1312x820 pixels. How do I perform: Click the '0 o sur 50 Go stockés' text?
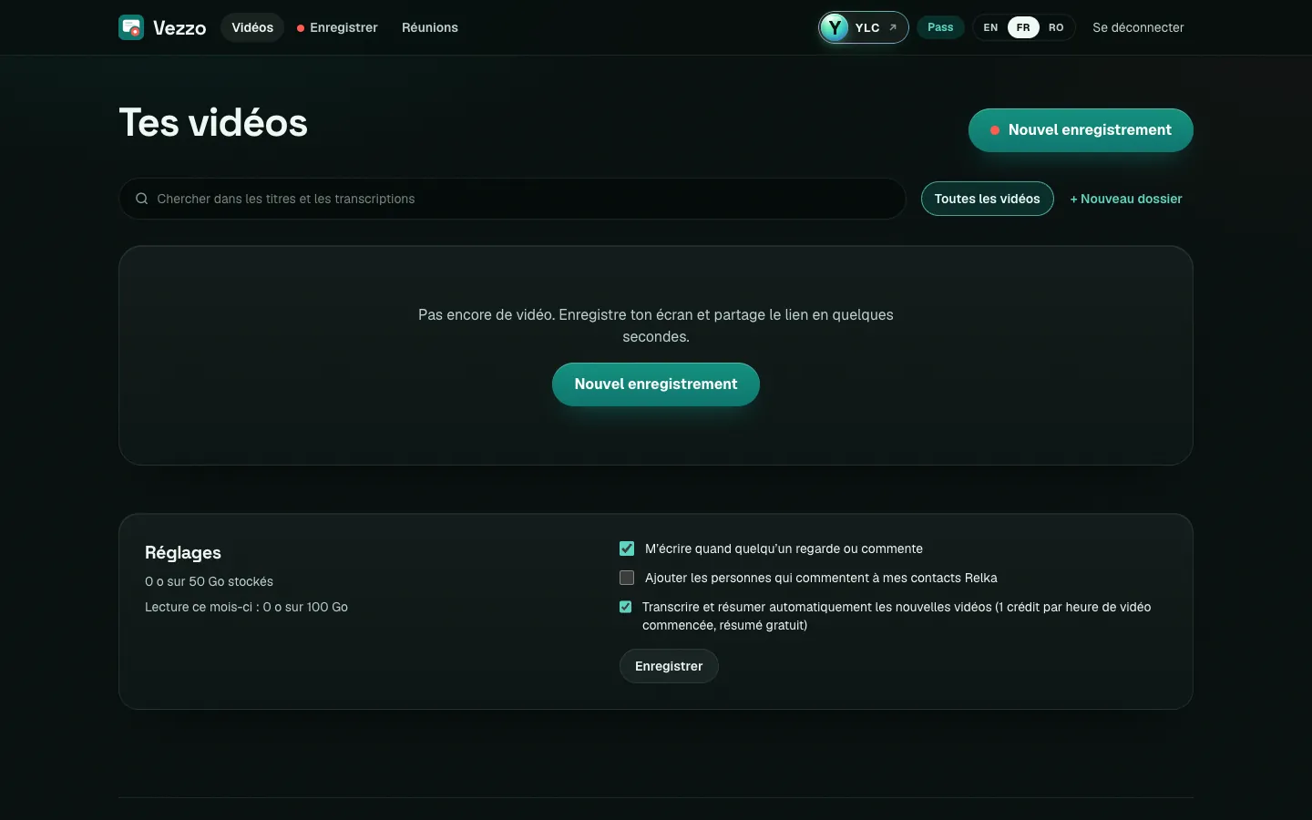(209, 581)
